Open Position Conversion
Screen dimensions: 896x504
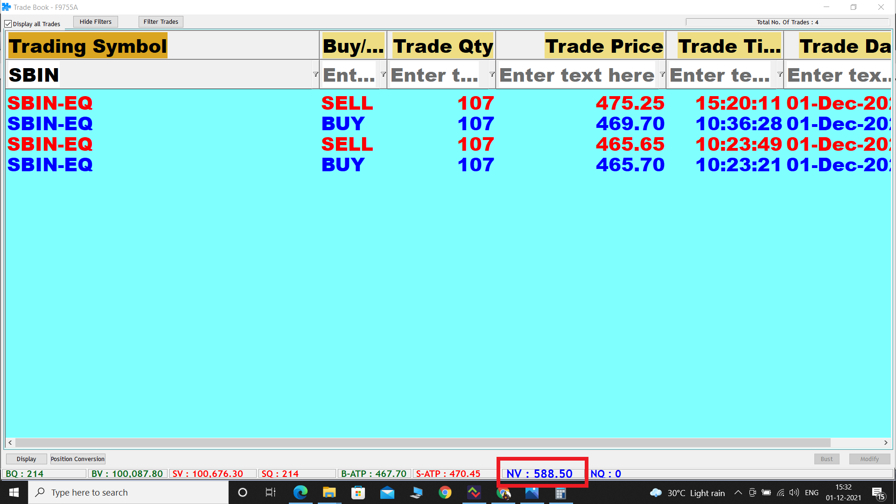pos(77,459)
